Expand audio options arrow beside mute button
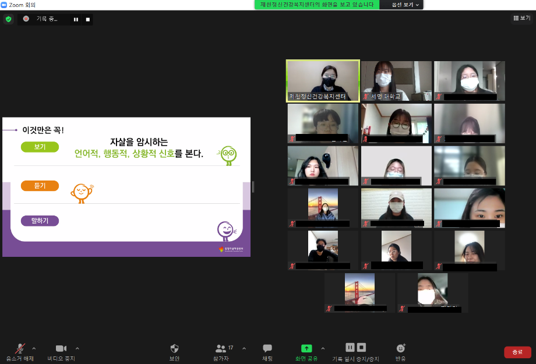The width and height of the screenshot is (536, 364). click(34, 348)
